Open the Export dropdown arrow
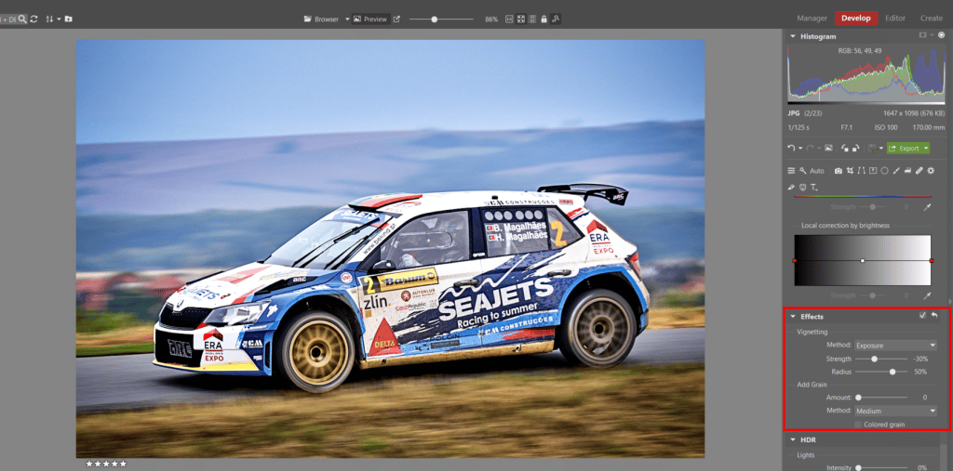The image size is (953, 471). point(926,148)
